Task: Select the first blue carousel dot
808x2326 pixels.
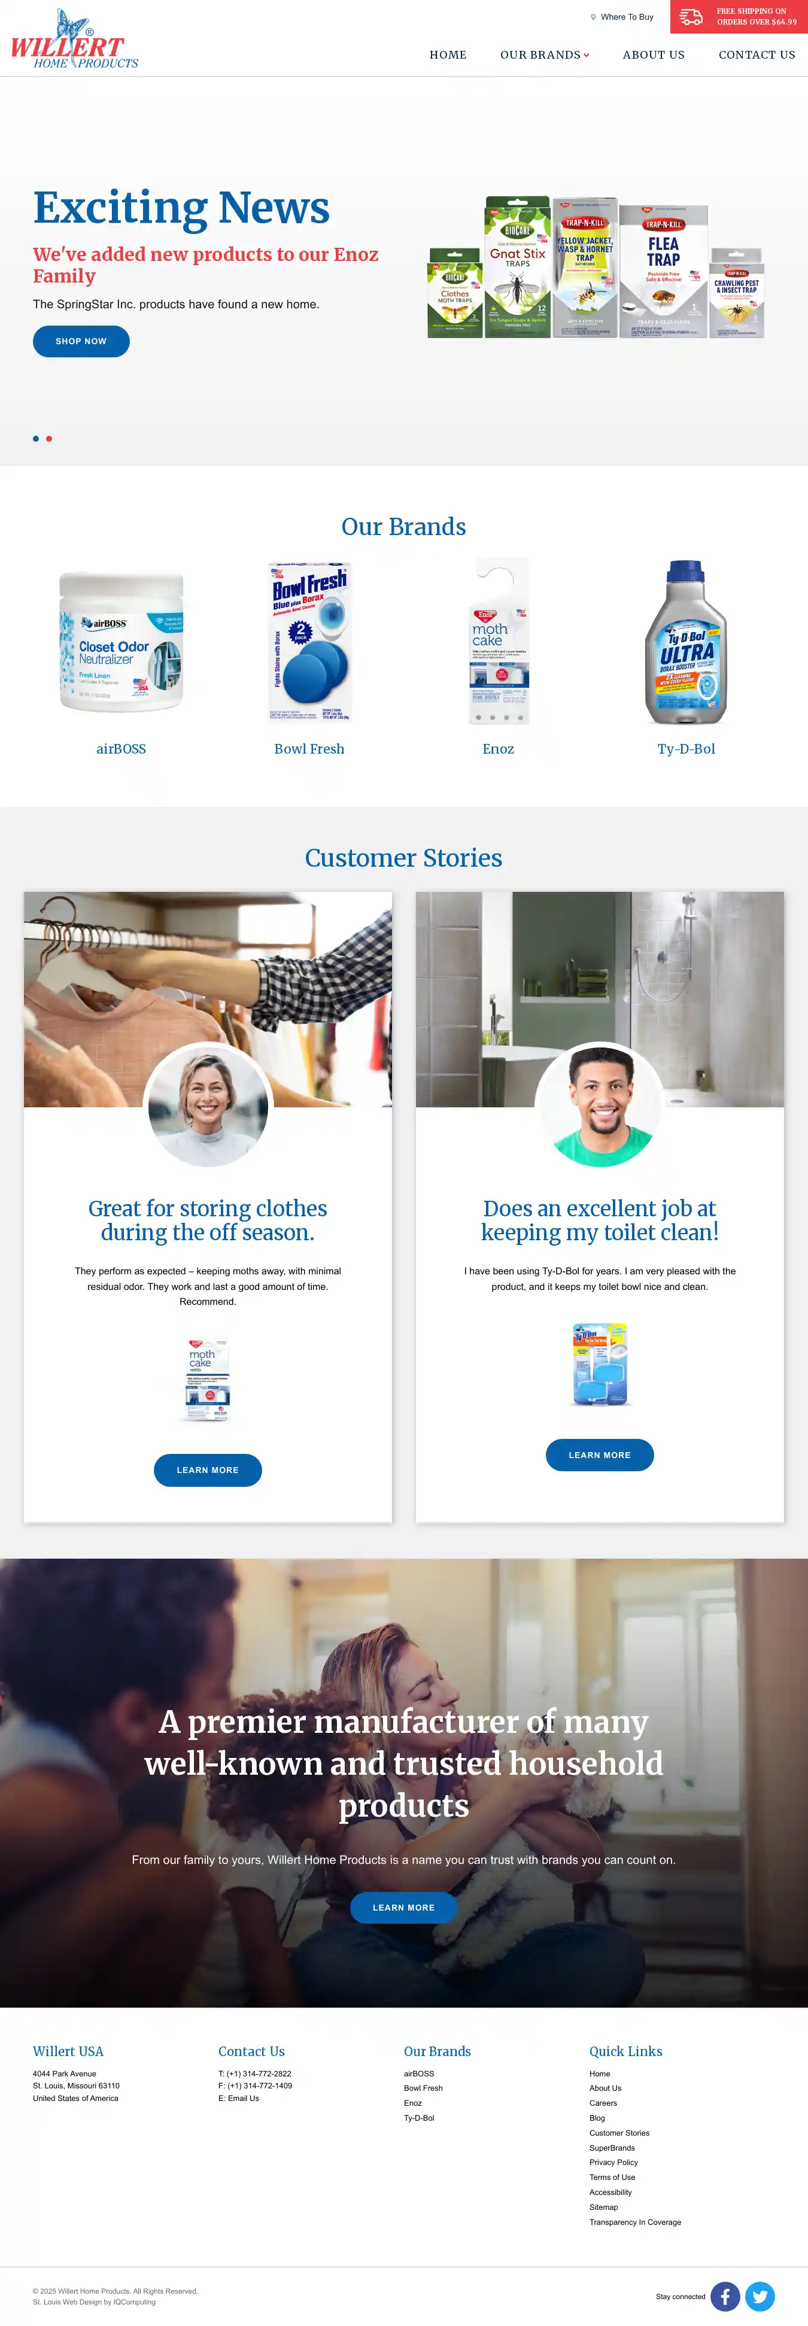Action: click(x=36, y=439)
